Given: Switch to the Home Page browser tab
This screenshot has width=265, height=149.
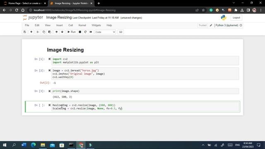Looking at the screenshot, I should (24, 3).
